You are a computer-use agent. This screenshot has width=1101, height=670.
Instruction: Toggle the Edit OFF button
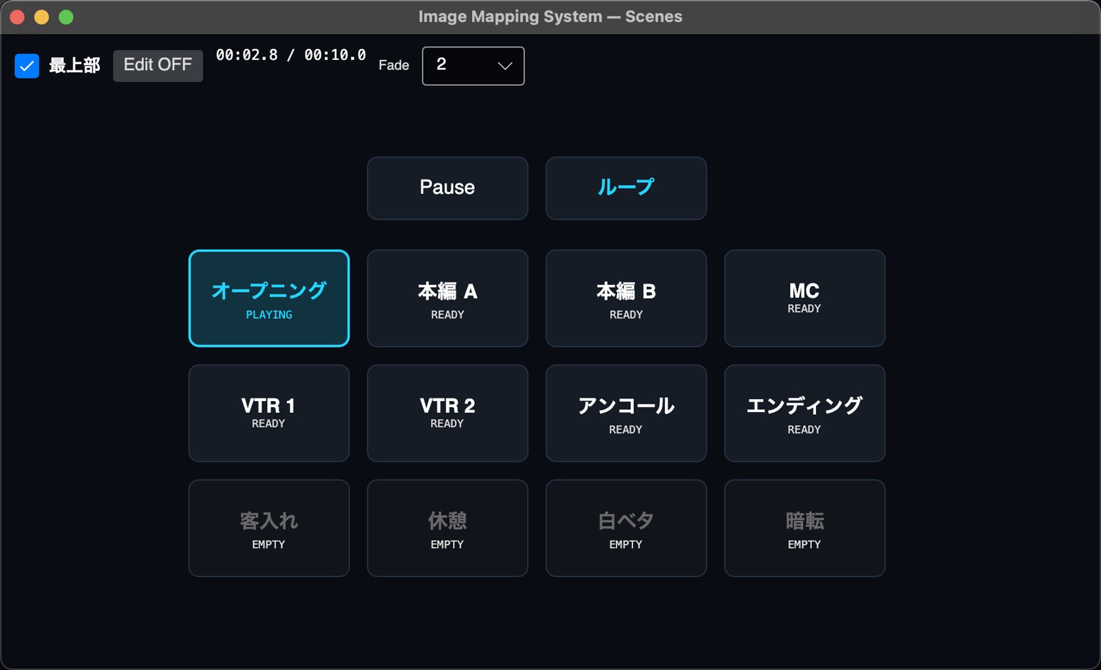click(x=158, y=65)
